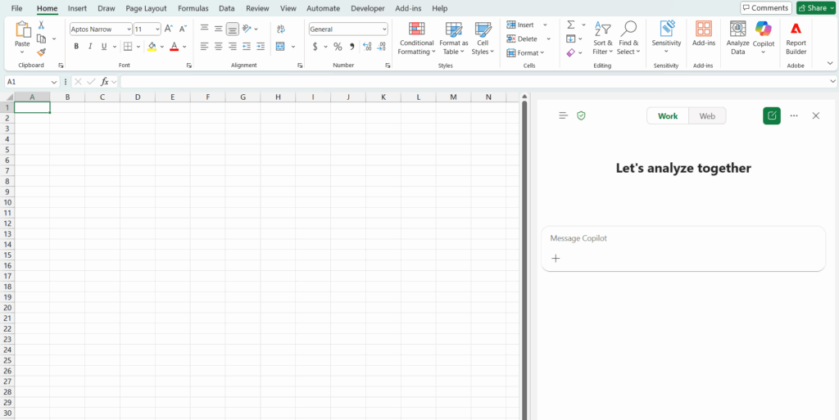
Task: Click the Delete cells button
Action: [x=522, y=39]
